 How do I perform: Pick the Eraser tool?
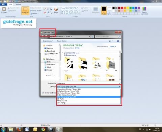point(45,12)
